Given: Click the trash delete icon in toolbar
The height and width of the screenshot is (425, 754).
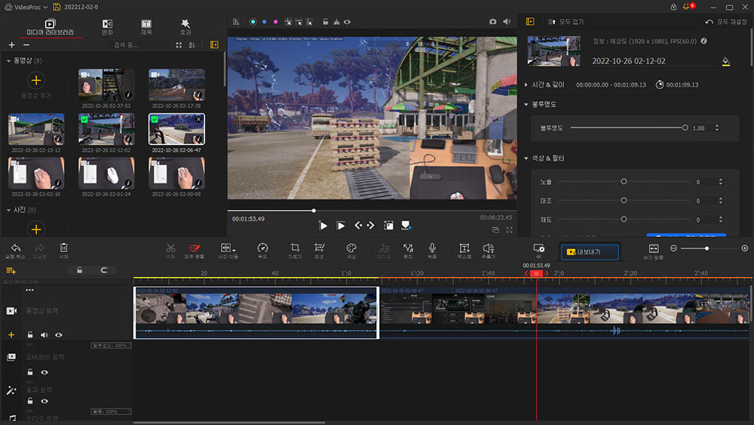Looking at the screenshot, I should 64,248.
